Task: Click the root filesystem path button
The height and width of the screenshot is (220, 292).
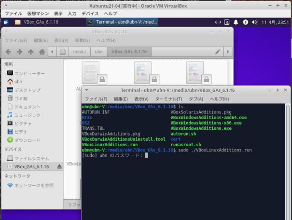Action: pyautogui.click(x=63, y=52)
